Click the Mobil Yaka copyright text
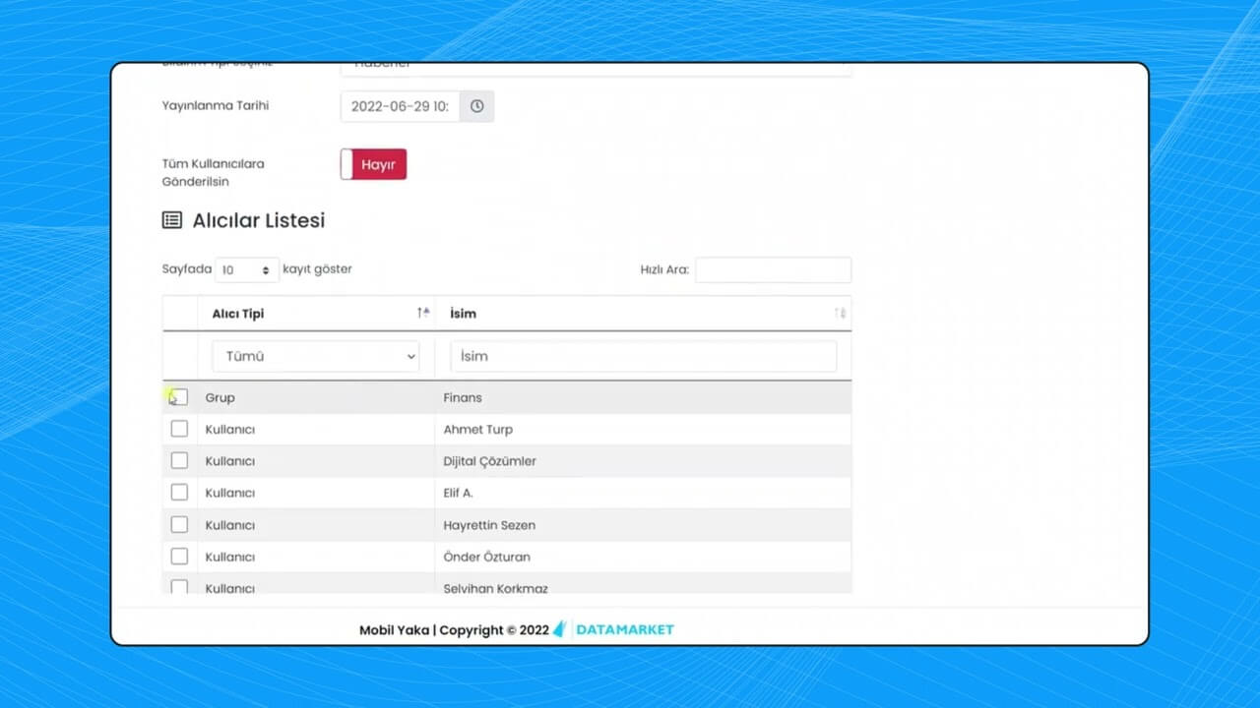 pos(454,630)
